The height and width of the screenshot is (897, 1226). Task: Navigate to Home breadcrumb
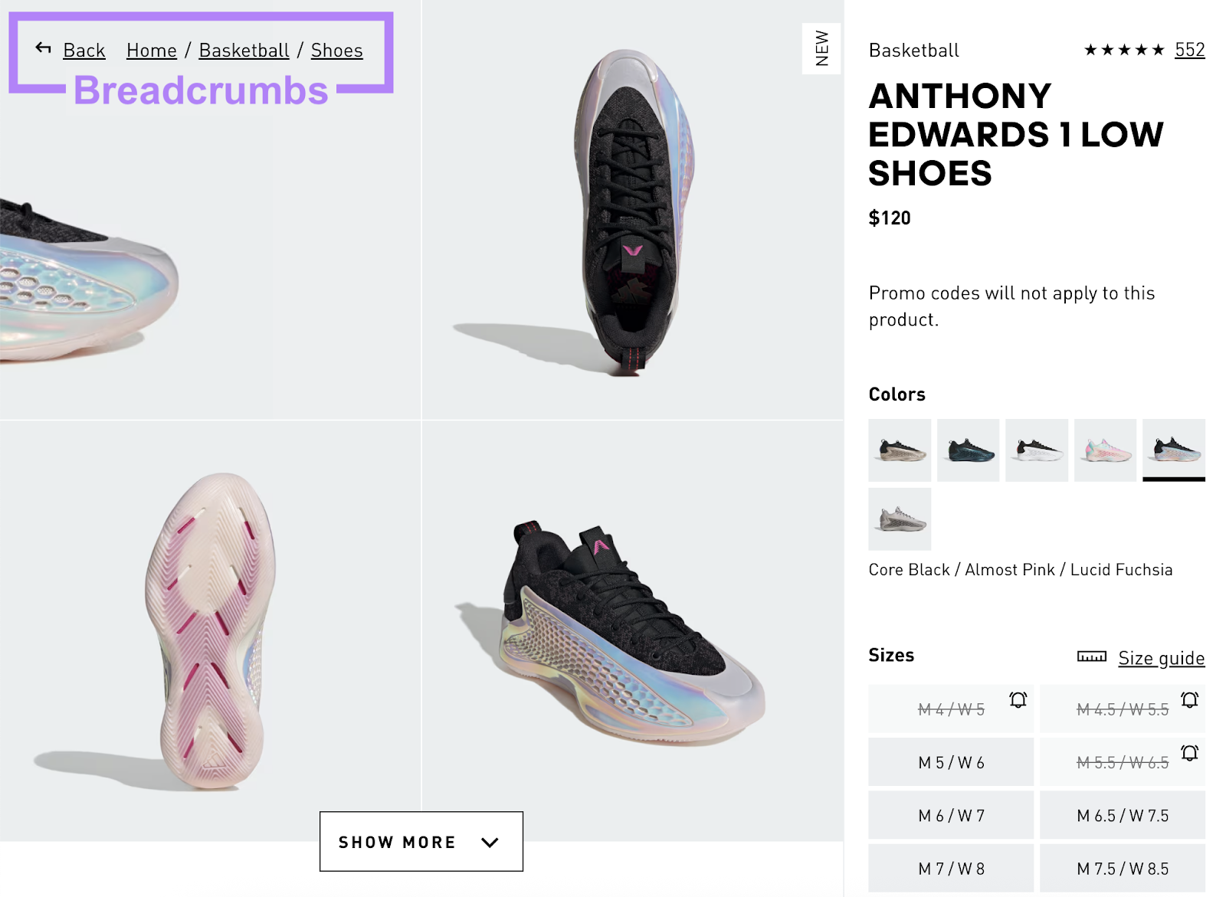151,50
